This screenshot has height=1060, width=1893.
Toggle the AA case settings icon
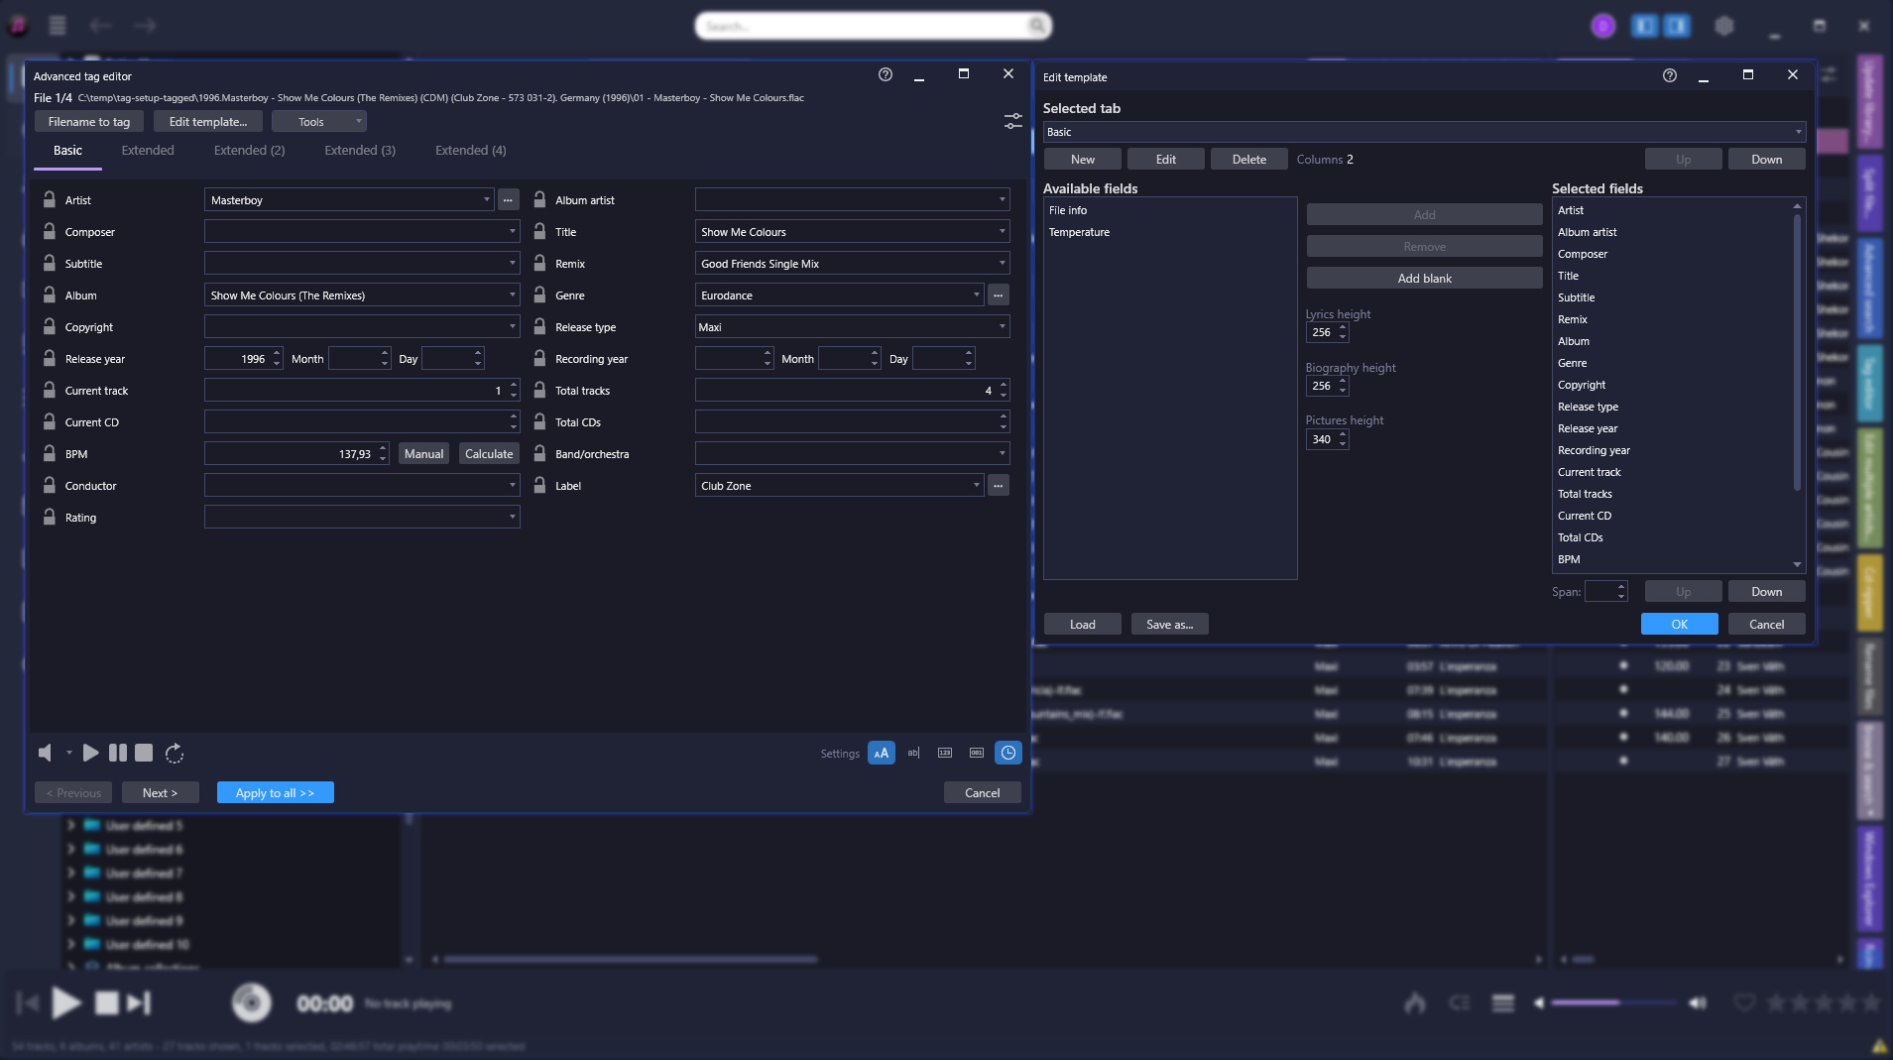click(x=881, y=753)
